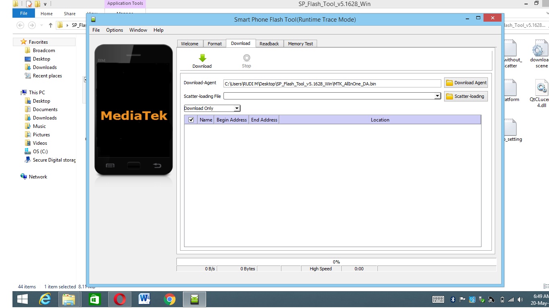549x308 pixels.
Task: Click the Location column header
Action: 380,120
